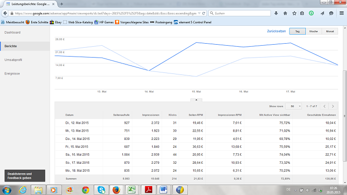Screen dimensions: 347x195
Task: Open the Vorgeschlagene Sites bookmark
Action: point(132,22)
